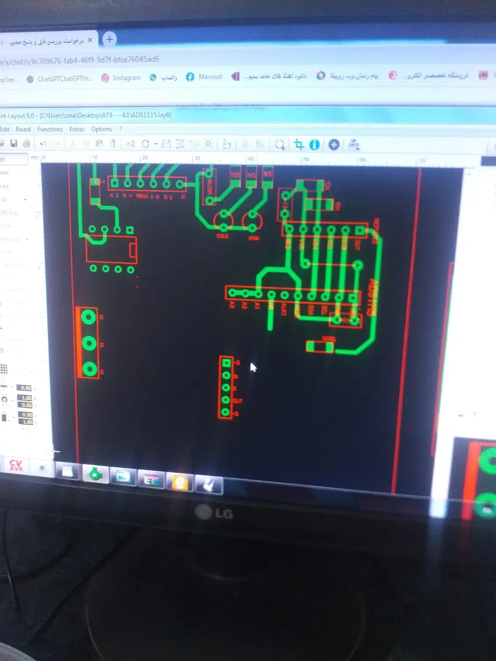Open the Extras menu
The image size is (496, 661).
point(77,129)
